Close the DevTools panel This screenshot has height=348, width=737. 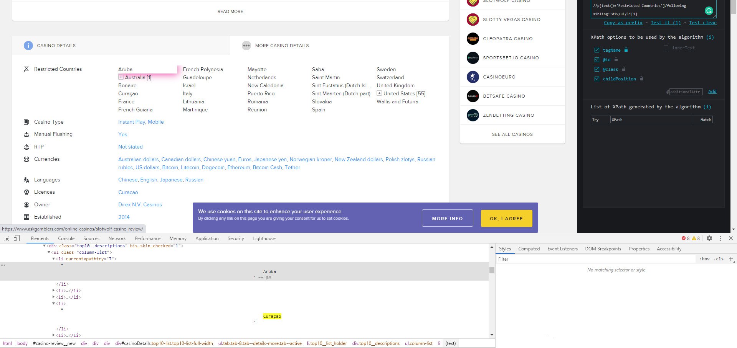tap(731, 238)
